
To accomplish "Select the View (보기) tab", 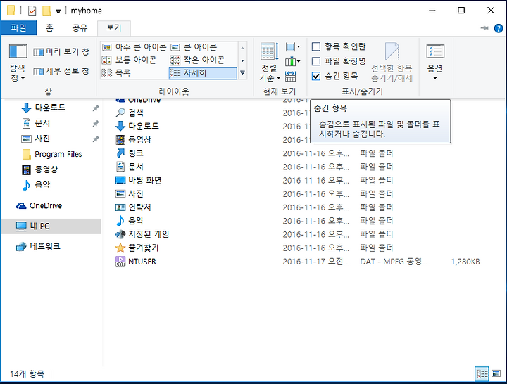I will pyautogui.click(x=114, y=27).
